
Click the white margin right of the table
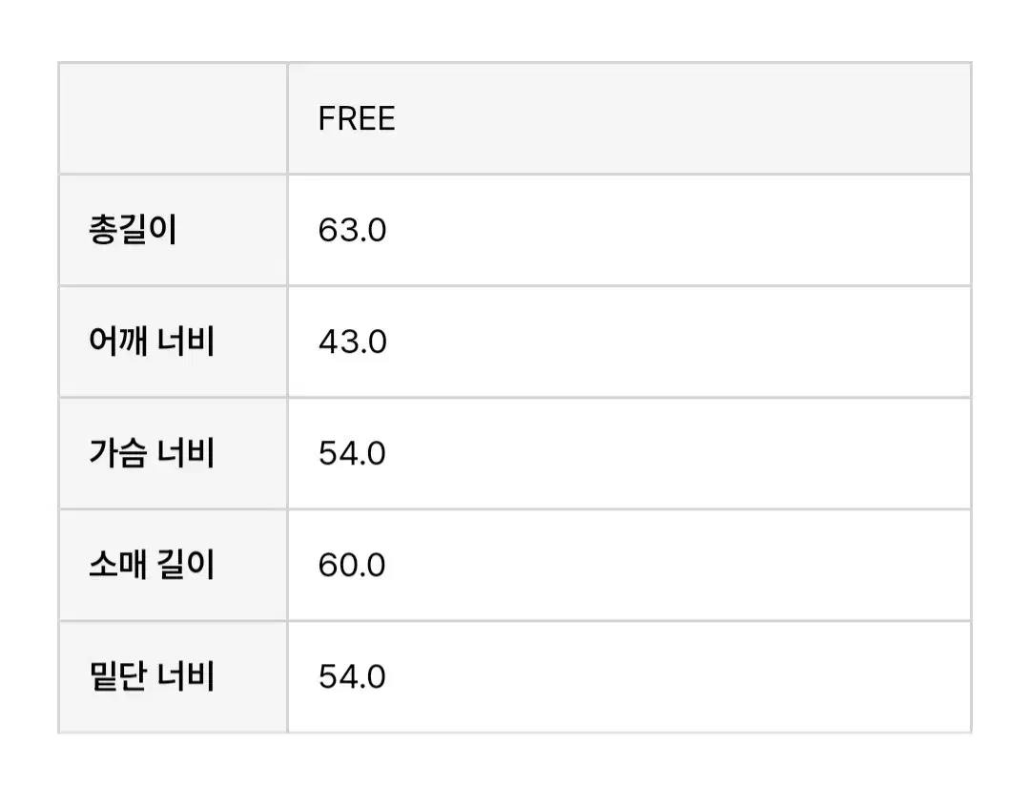pyautogui.click(x=1000, y=396)
